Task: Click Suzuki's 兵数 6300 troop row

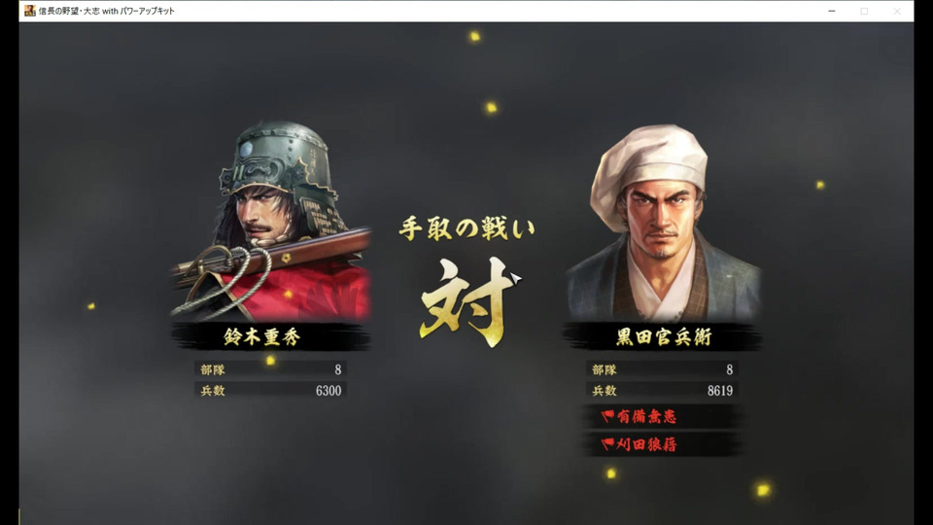Action: tap(271, 391)
